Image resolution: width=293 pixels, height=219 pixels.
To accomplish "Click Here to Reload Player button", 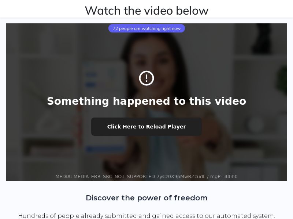I will click(146, 127).
